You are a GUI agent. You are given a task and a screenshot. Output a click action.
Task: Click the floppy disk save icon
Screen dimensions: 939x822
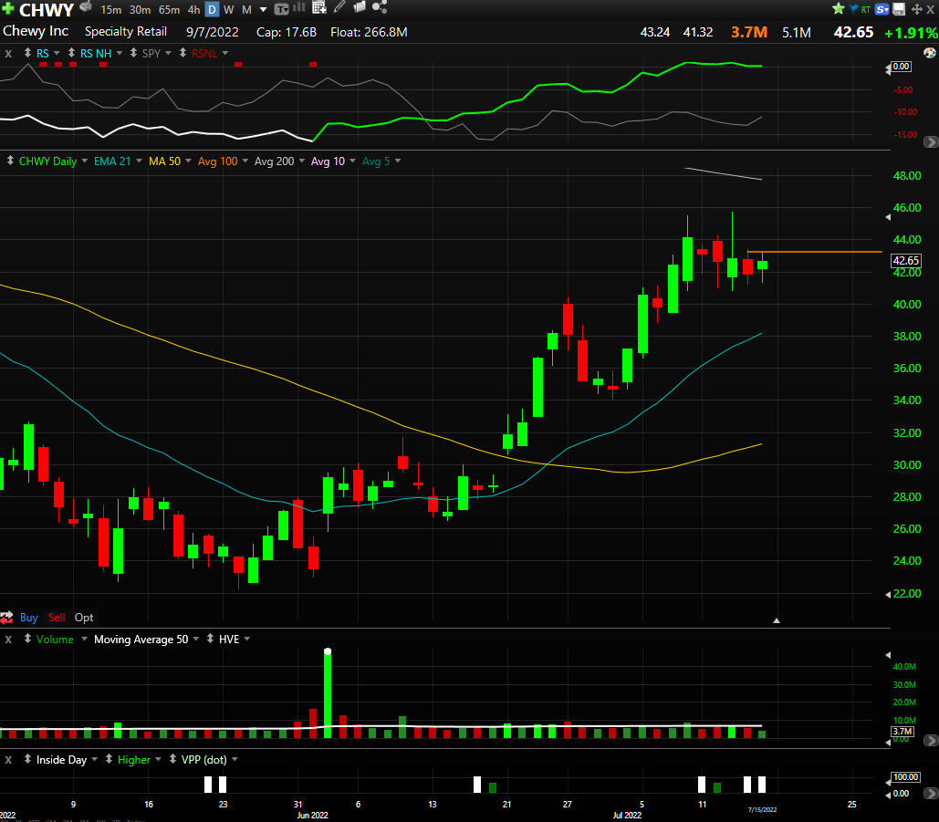(x=899, y=9)
